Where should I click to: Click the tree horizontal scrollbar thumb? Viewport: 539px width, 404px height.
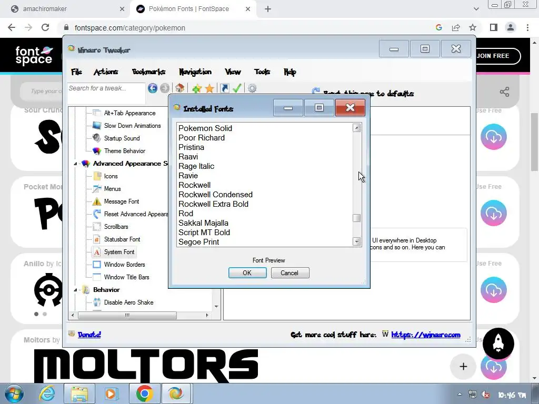[x=127, y=315]
